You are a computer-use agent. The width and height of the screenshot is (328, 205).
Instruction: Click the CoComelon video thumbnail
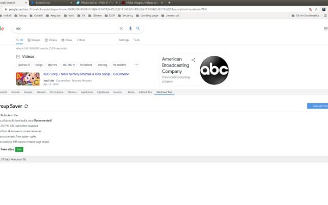click(x=28, y=79)
